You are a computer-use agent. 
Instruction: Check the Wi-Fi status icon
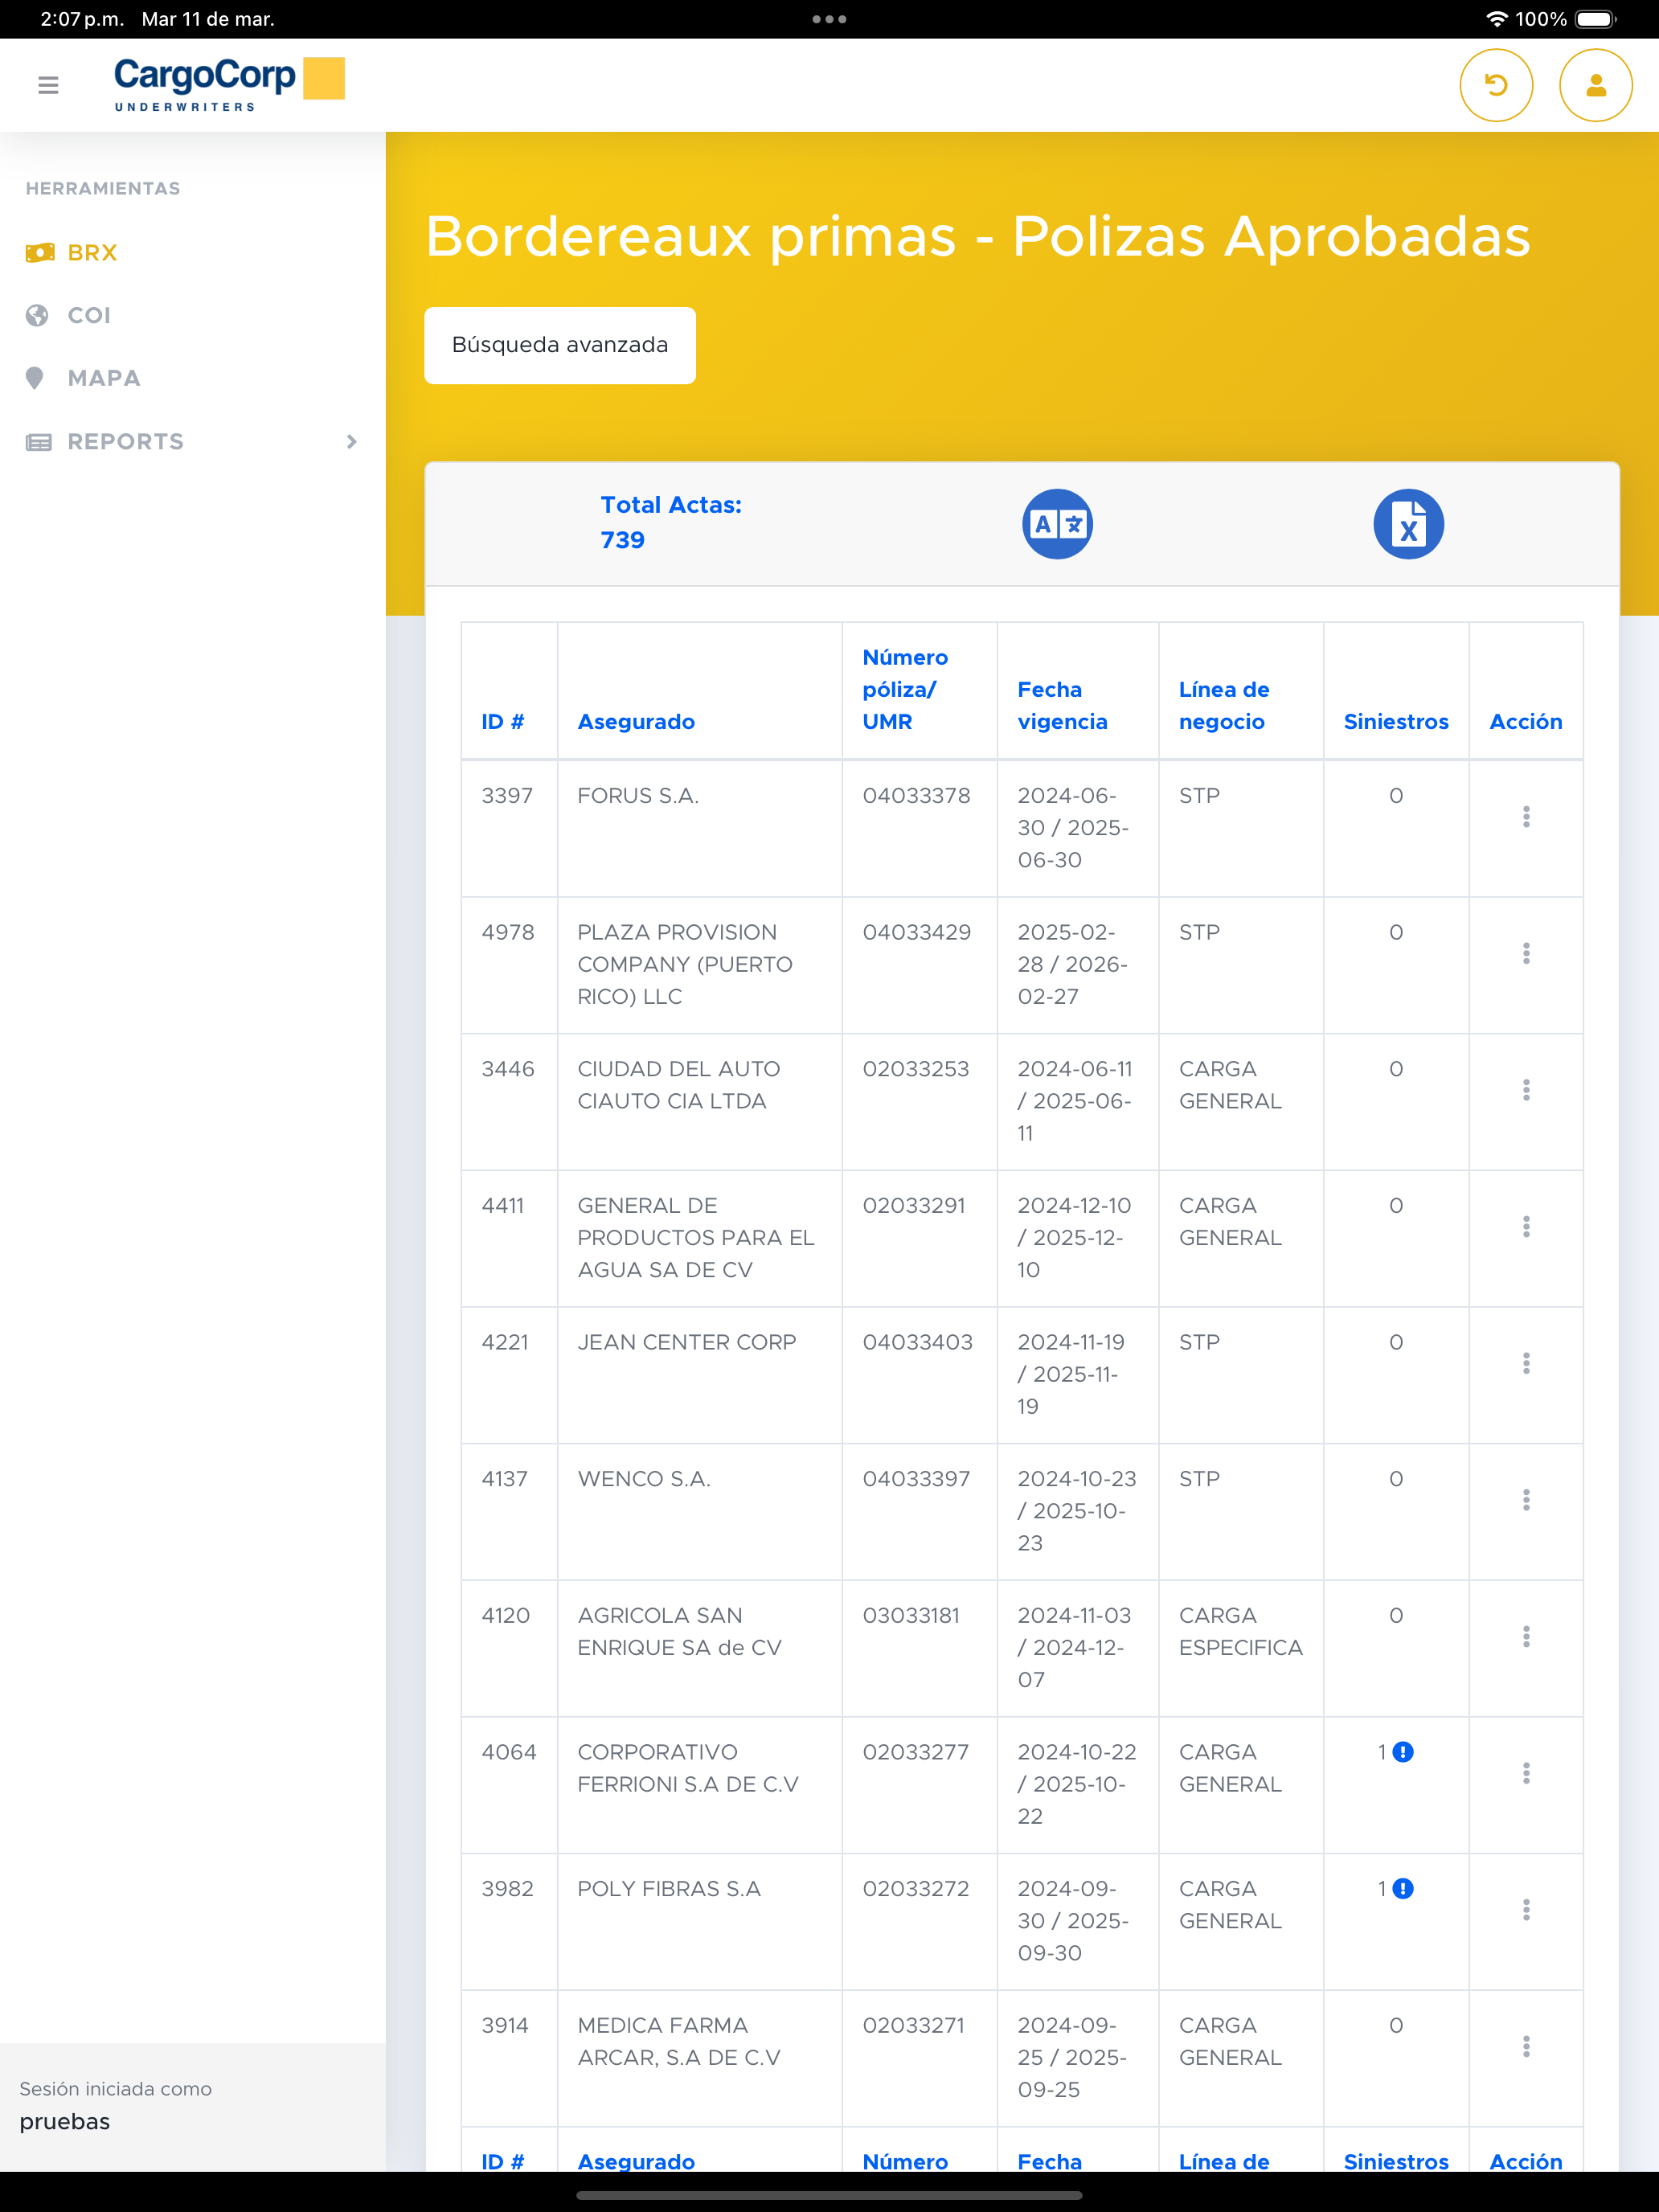pos(1496,19)
